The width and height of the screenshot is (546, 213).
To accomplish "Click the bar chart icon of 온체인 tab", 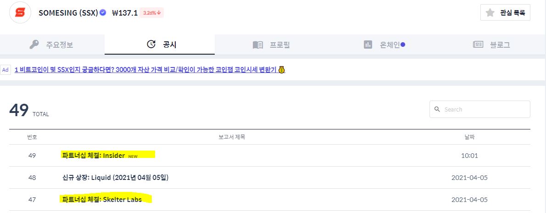I will point(368,45).
